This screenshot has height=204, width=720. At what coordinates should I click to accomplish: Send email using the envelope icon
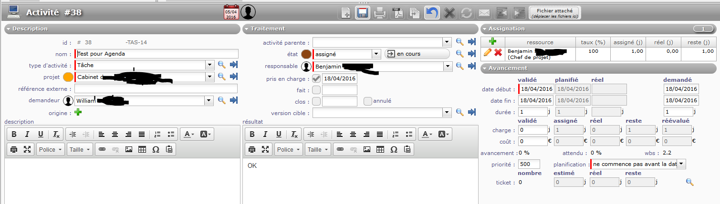[484, 13]
